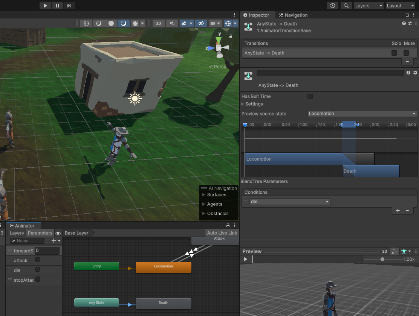The width and height of the screenshot is (419, 316).
Task: Click the Inspector lock icon
Action: [x=407, y=15]
